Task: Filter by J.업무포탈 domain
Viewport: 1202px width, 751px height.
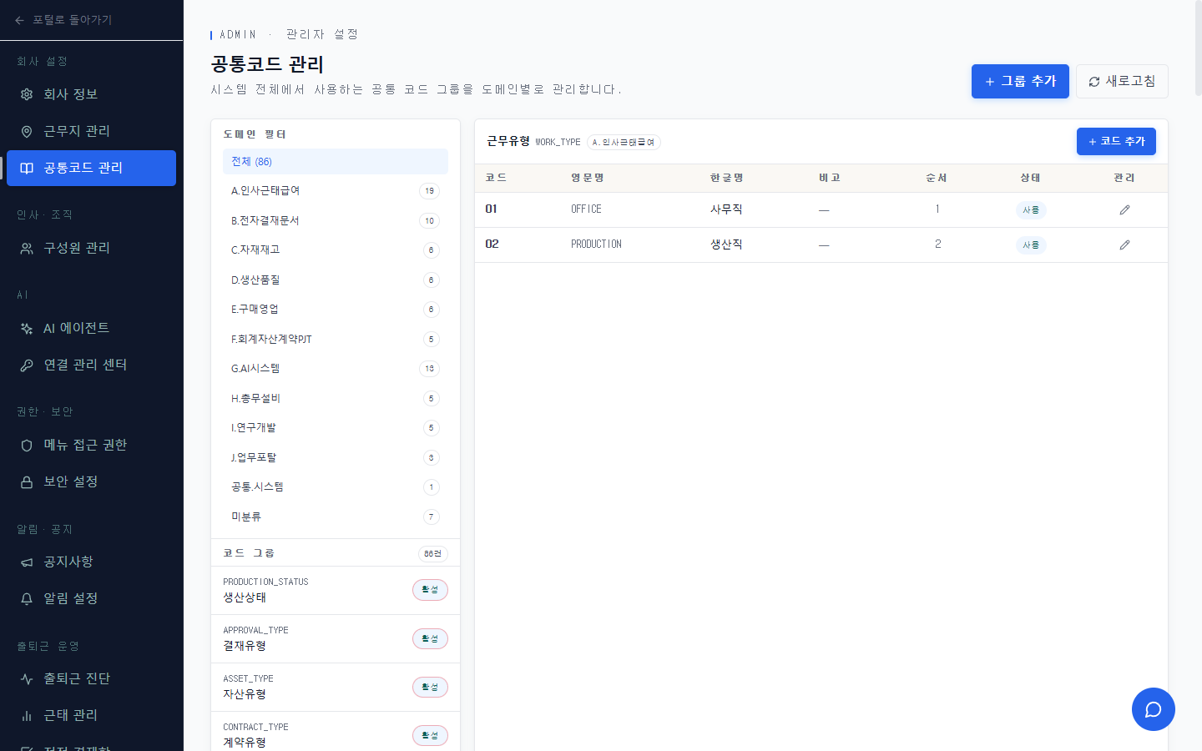Action: pyautogui.click(x=336, y=458)
